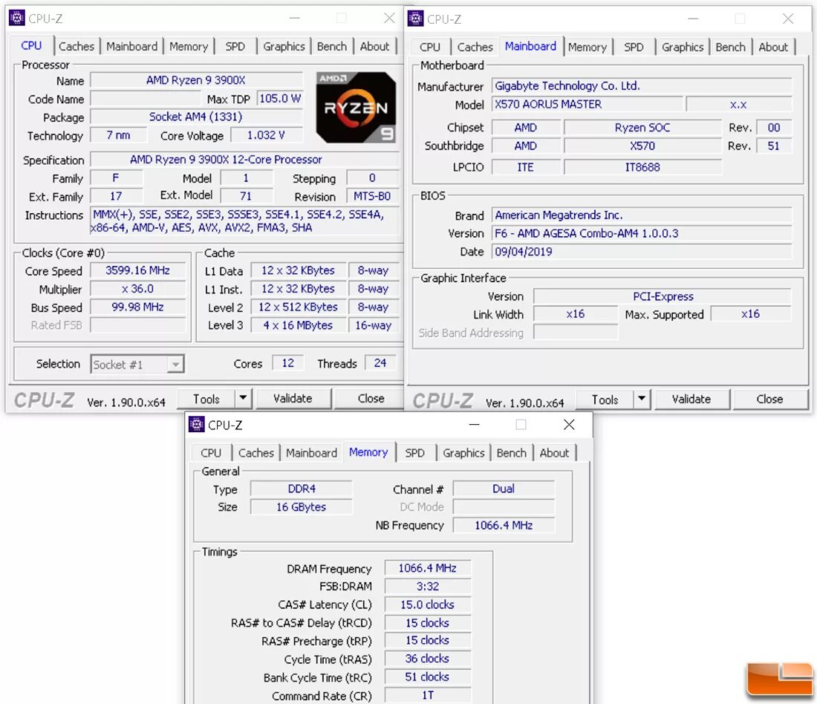The width and height of the screenshot is (817, 704).
Task: Open About tab in Mainboard window
Action: pyautogui.click(x=773, y=47)
